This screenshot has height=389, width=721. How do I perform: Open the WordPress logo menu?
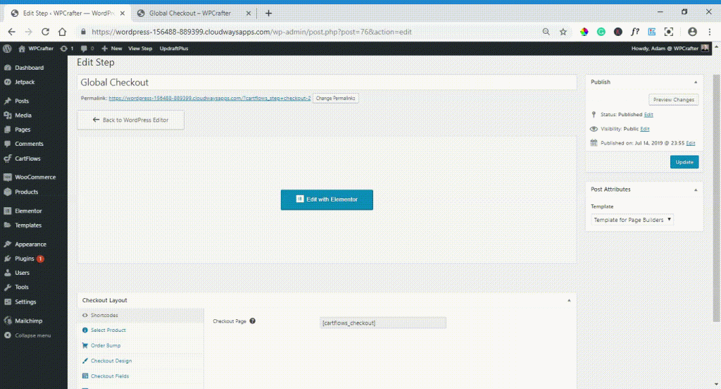click(x=7, y=49)
